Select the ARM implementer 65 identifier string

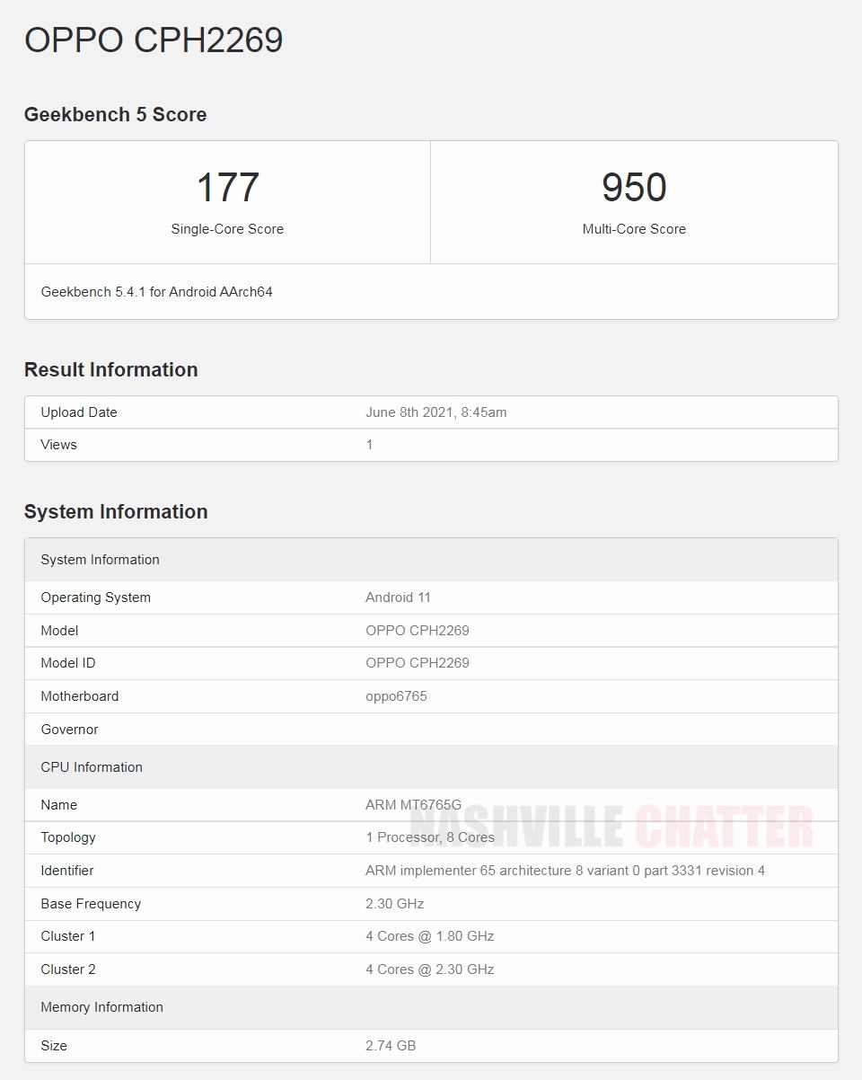[566, 871]
